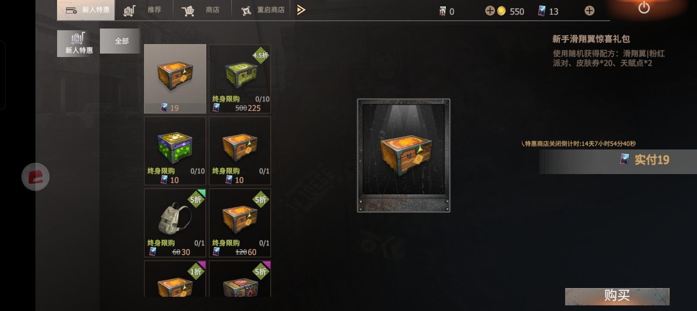Viewport: 697px width, 311px height.
Task: Click the 购买 purchase button
Action: (617, 296)
